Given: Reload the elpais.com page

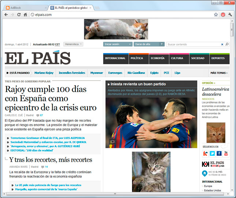Looking at the screenshot, I should (x=19, y=15).
